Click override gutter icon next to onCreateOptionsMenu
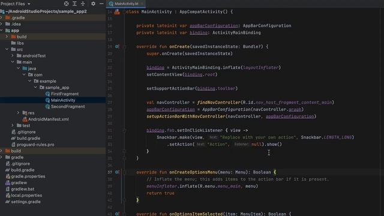This screenshot has width=384, height=216. pyautogui.click(x=117, y=172)
